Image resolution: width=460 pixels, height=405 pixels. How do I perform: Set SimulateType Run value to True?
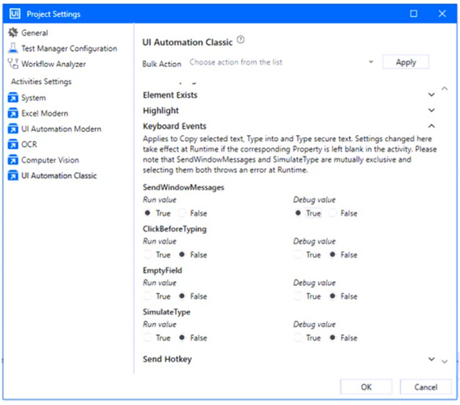(148, 337)
